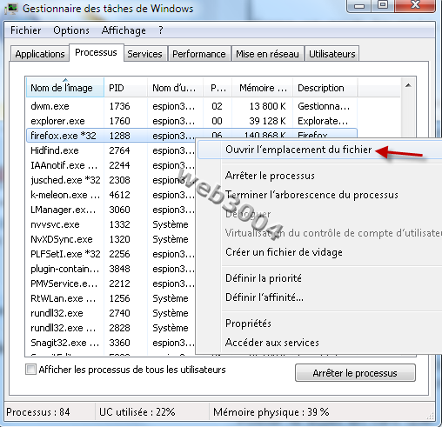
Task: Select the dwm.exe process row
Action: (x=191, y=106)
